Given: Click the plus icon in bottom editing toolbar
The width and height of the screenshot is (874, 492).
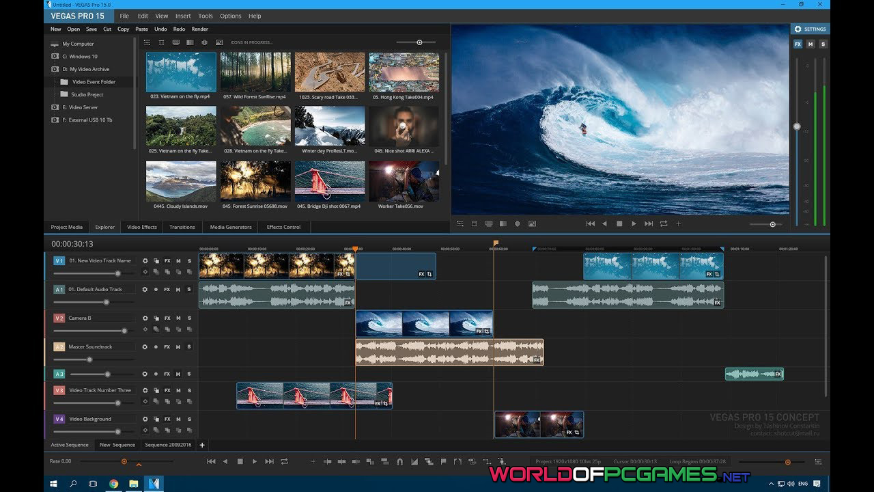Looking at the screenshot, I should (313, 462).
